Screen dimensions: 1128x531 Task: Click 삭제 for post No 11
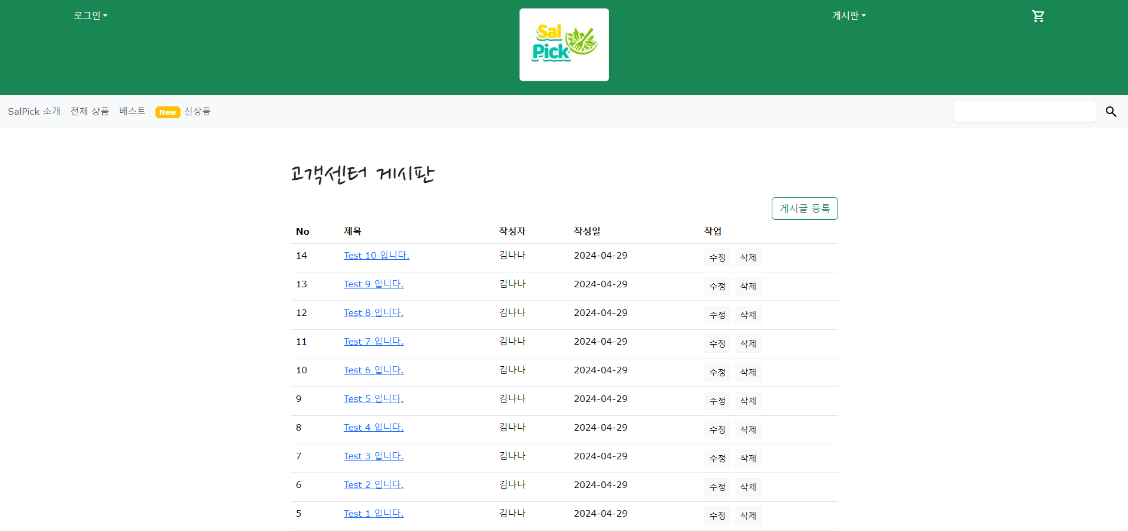[748, 344]
